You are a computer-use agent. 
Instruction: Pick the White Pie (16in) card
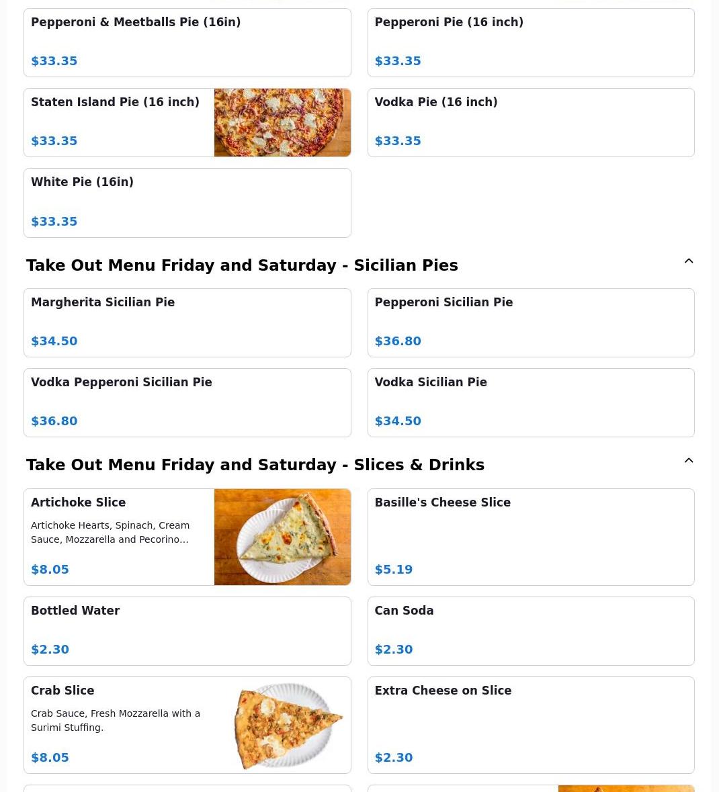click(x=187, y=203)
